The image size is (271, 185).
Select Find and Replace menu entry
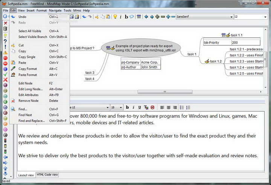[32, 121]
